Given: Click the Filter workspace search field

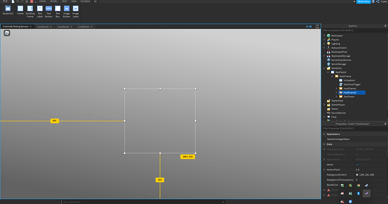Looking at the screenshot, I should click(354, 30).
